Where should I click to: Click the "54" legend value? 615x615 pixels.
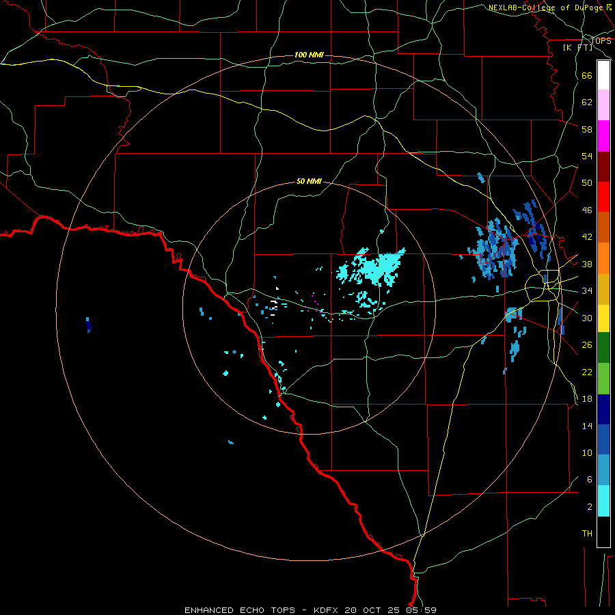click(x=587, y=156)
